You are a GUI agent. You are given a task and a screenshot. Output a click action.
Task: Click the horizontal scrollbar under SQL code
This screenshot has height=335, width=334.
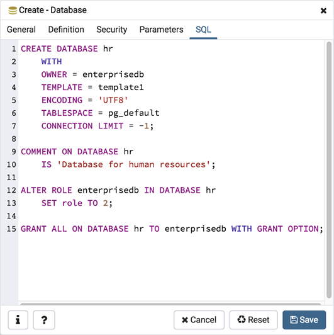(170, 304)
